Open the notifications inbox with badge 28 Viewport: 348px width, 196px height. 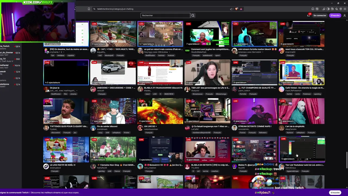(309, 15)
